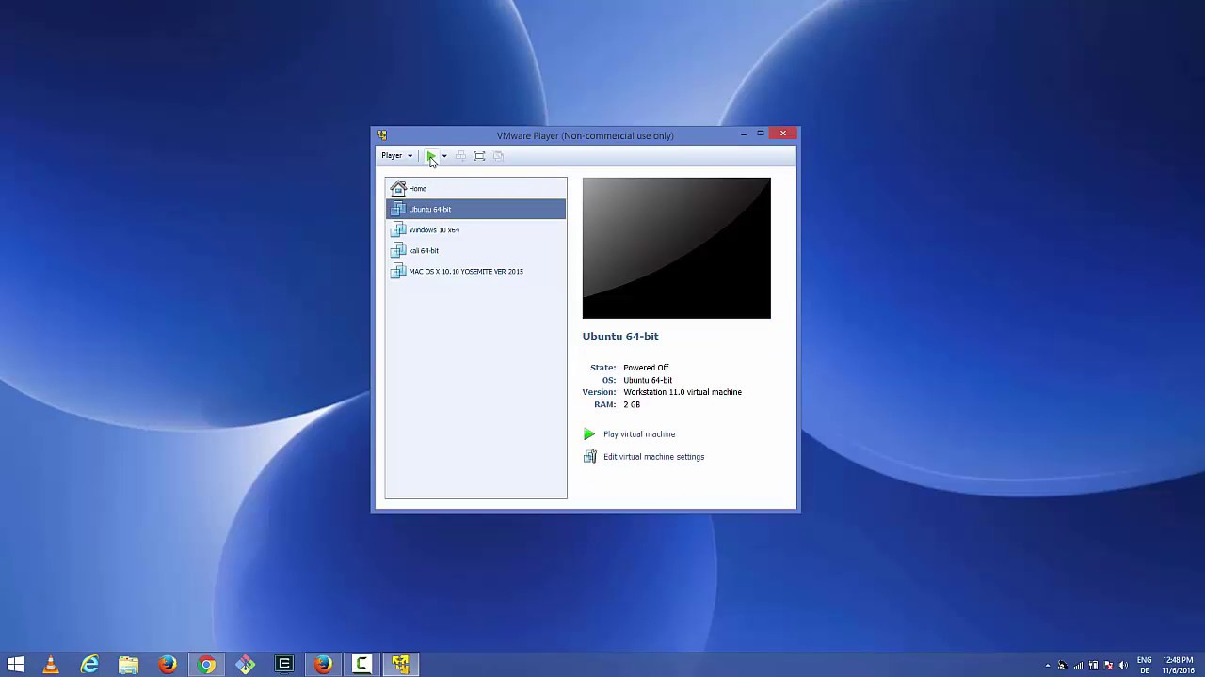Open the Windows Start button

[15, 665]
